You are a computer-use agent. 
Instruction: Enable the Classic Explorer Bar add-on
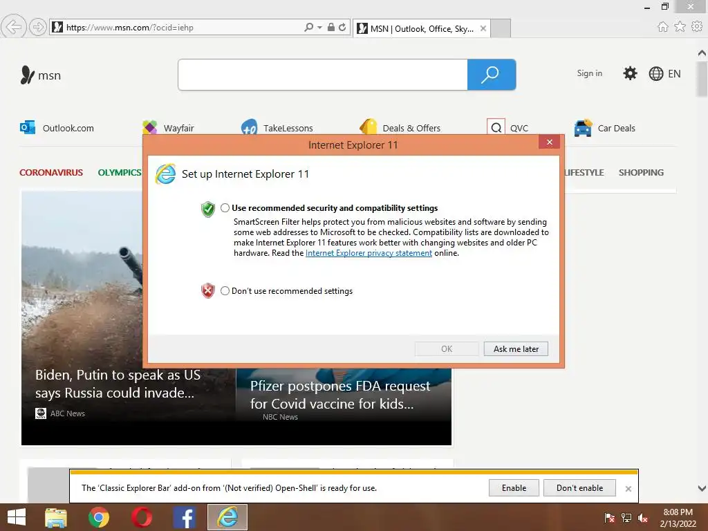[514, 487]
